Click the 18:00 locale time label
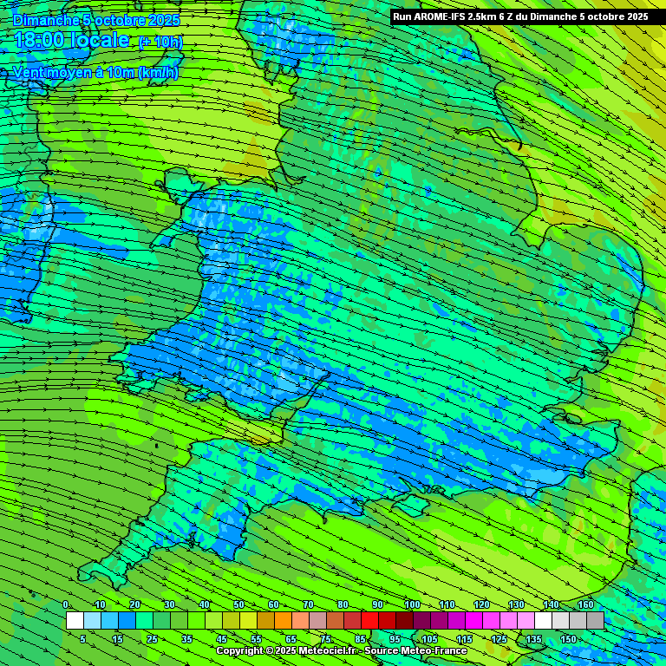Screen dimensions: 666x666 pyautogui.click(x=72, y=40)
